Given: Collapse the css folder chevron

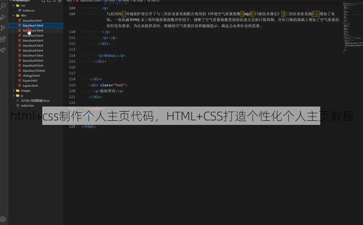Looking at the screenshot, I should tap(14, 6).
